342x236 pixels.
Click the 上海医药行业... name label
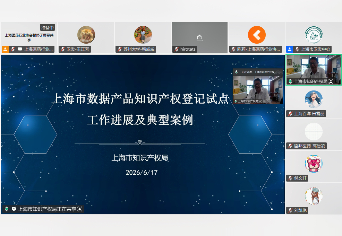point(39,49)
